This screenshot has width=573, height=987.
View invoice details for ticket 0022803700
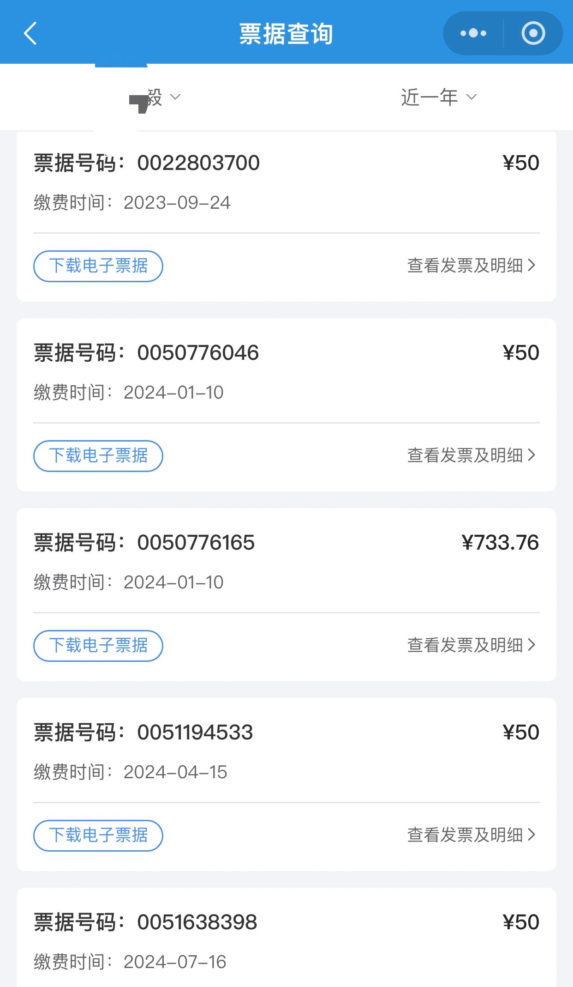pos(471,266)
